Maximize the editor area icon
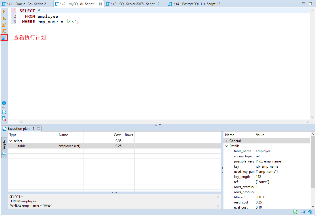Viewport: 316px width, 216px height. click(x=310, y=3)
